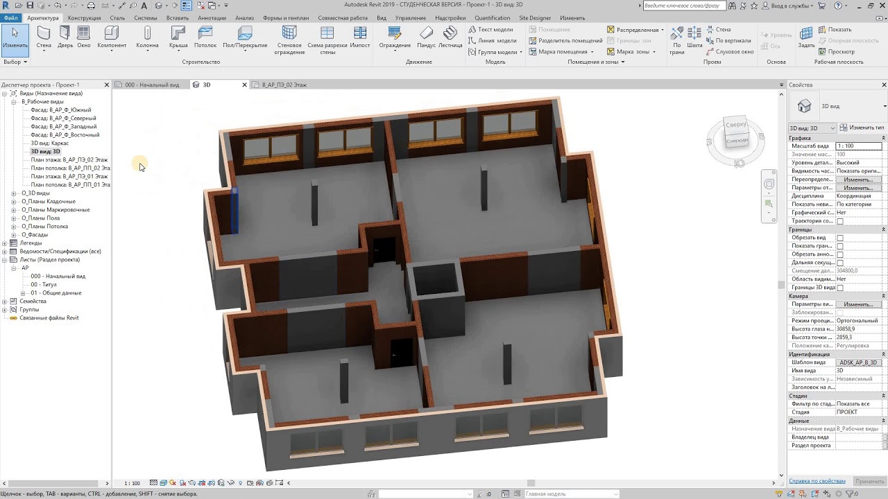Image resolution: width=888 pixels, height=499 pixels.
Task: Select the Лестница (Stair) tool
Action: (450, 38)
